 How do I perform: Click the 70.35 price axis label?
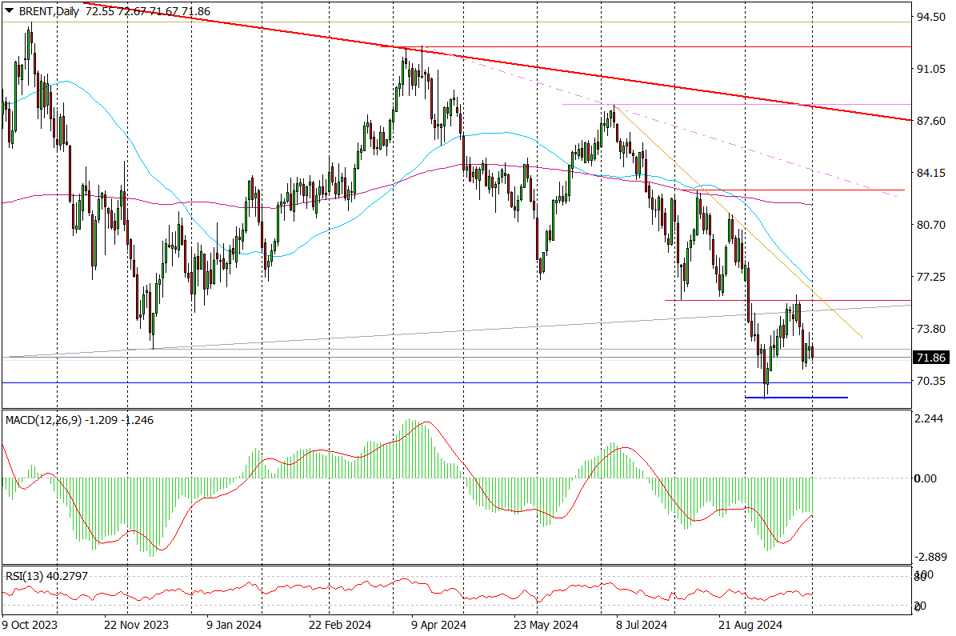(x=931, y=381)
